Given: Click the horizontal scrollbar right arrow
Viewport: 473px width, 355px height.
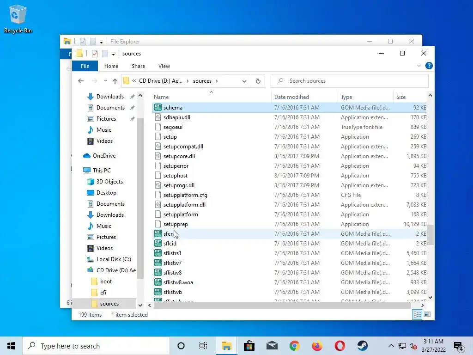Looking at the screenshot, I should 422,305.
